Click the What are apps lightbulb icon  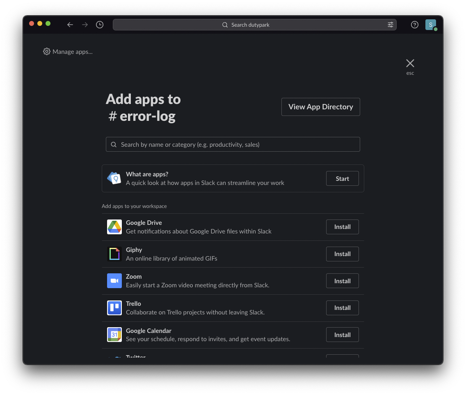(114, 178)
